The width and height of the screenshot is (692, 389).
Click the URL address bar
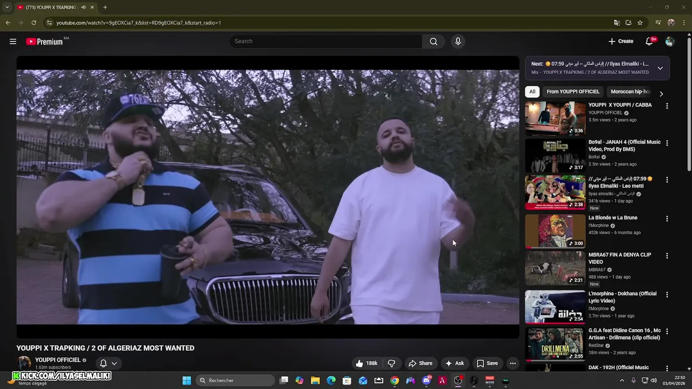click(x=324, y=23)
